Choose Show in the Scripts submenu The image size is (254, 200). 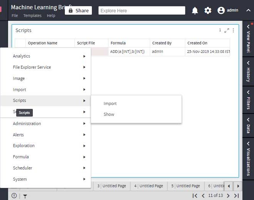pos(136,114)
